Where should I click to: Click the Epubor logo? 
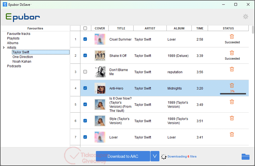[x=23, y=17]
